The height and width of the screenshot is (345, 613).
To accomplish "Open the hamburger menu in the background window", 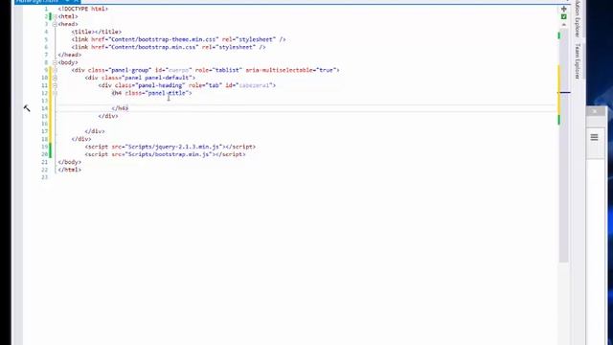I will tap(594, 137).
